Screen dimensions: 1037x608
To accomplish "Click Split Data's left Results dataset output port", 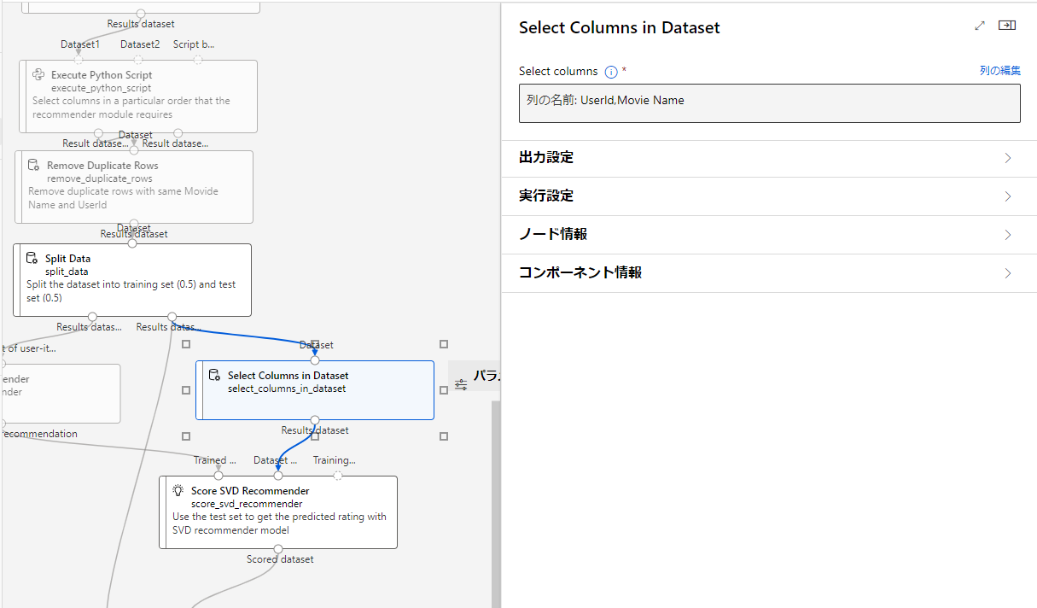I will (x=93, y=317).
